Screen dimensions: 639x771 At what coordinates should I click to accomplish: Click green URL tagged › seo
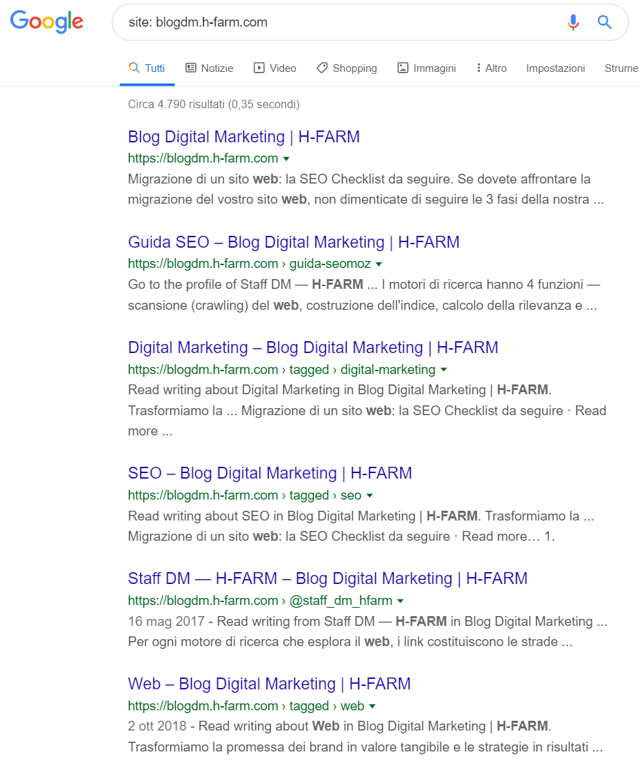tap(245, 495)
